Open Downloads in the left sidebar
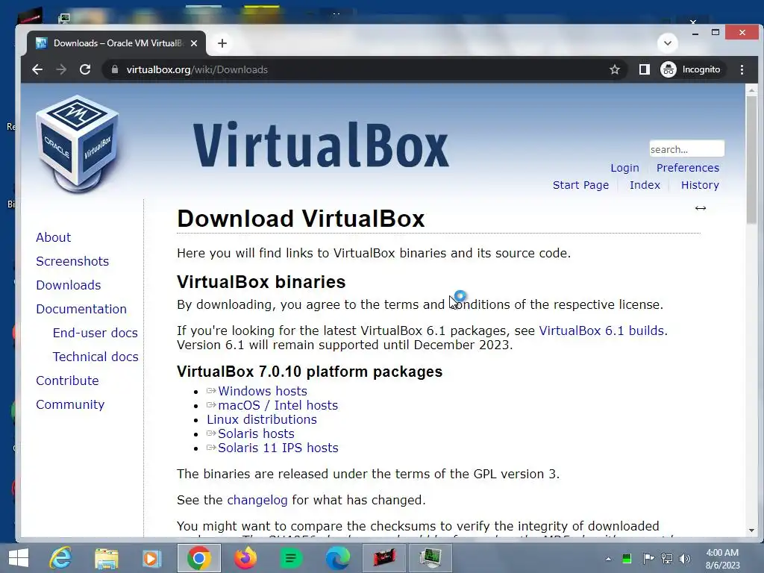The image size is (764, 573). click(68, 285)
